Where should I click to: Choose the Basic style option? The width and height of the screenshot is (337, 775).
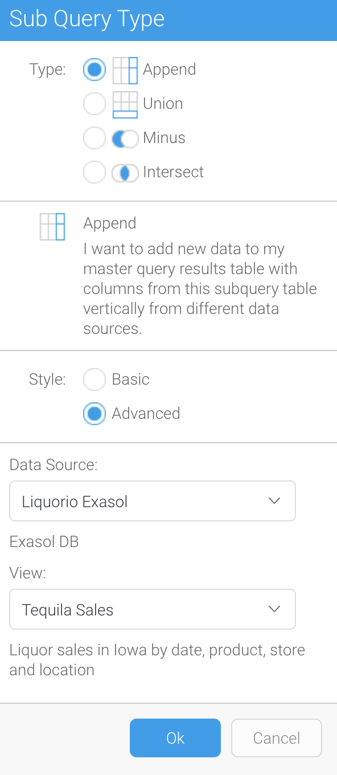pyautogui.click(x=94, y=380)
